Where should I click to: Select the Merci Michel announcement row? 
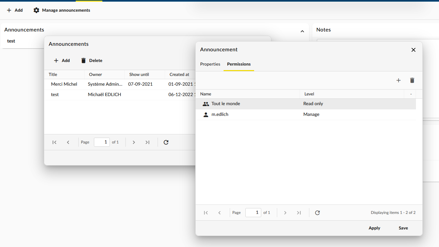pyautogui.click(x=97, y=84)
